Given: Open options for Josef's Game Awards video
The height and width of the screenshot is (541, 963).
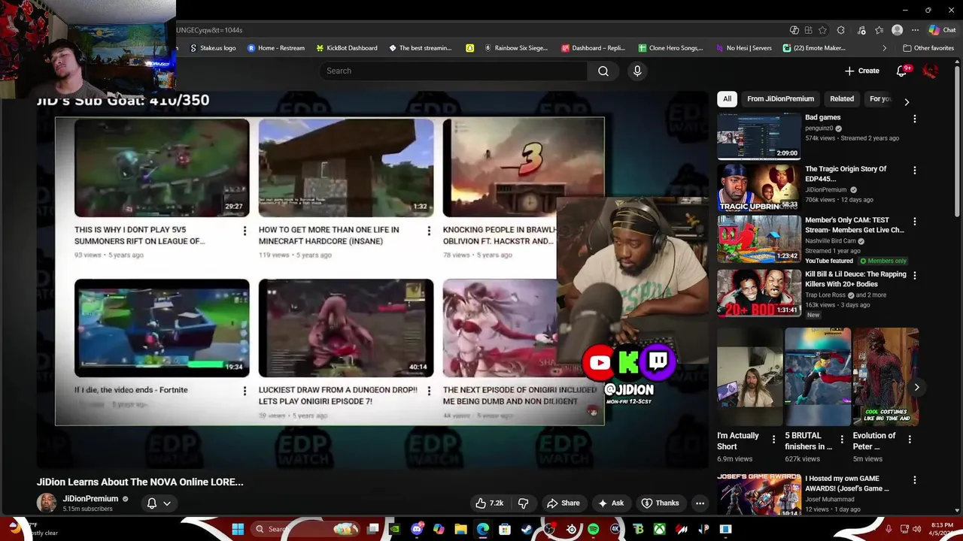Looking at the screenshot, I should pos(915,480).
